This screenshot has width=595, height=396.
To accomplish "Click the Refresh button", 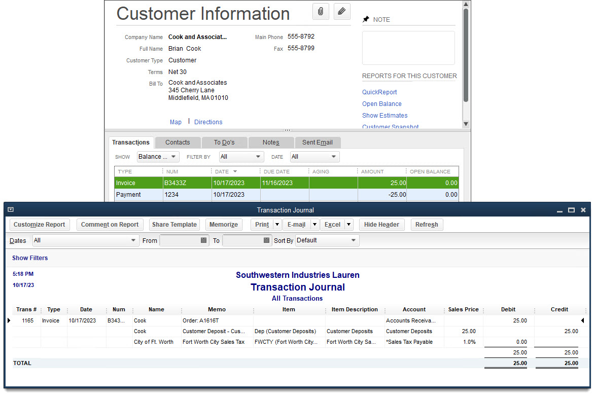I will click(427, 224).
